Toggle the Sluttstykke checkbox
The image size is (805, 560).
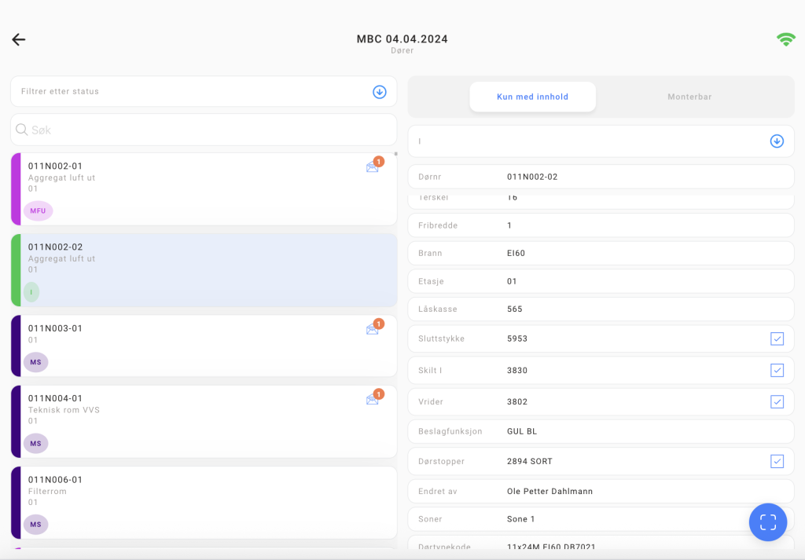click(x=777, y=339)
